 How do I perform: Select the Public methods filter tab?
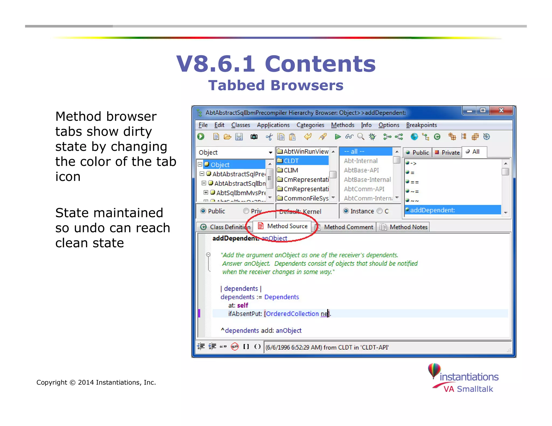[417, 152]
